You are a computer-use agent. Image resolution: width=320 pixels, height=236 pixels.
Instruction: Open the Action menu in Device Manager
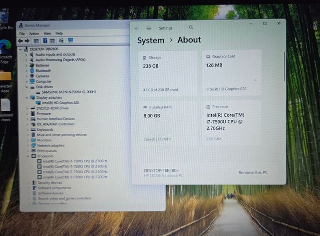point(34,33)
